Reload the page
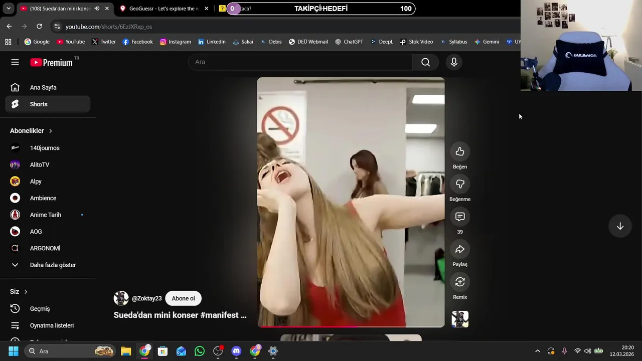The image size is (642, 361). 39,27
